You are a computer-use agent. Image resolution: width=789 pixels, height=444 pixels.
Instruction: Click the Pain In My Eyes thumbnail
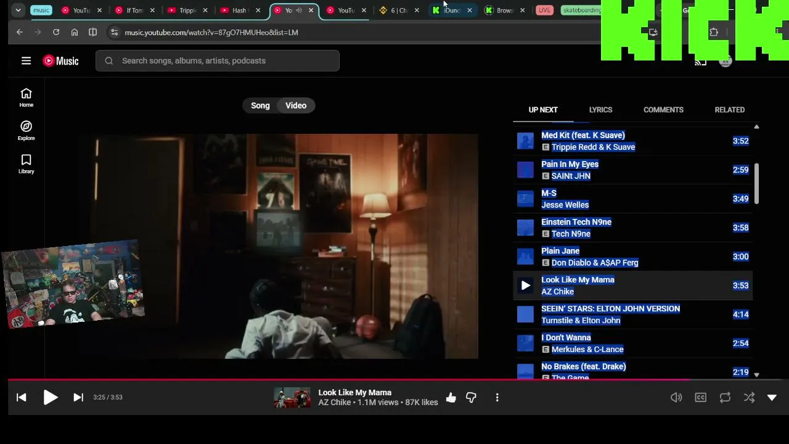click(x=525, y=170)
